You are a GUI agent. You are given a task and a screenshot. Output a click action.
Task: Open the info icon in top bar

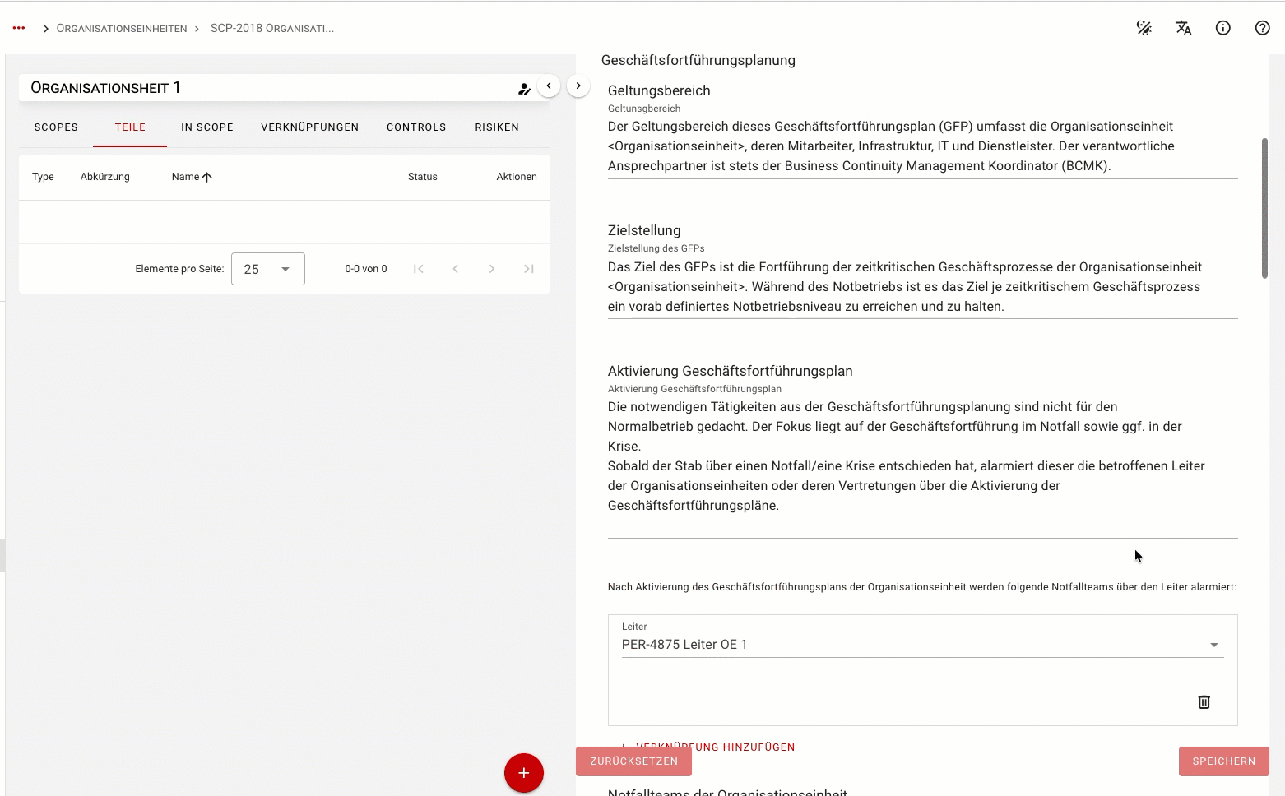point(1223,28)
